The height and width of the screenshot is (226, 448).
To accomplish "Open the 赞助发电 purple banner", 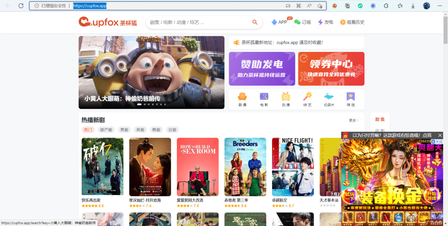I will pos(262,68).
